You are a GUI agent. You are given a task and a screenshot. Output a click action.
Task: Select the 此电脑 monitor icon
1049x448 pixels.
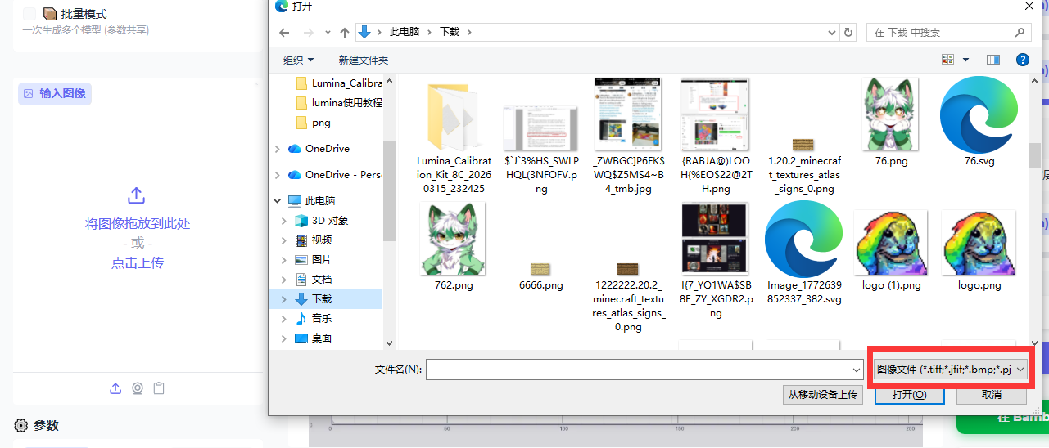[x=295, y=201]
